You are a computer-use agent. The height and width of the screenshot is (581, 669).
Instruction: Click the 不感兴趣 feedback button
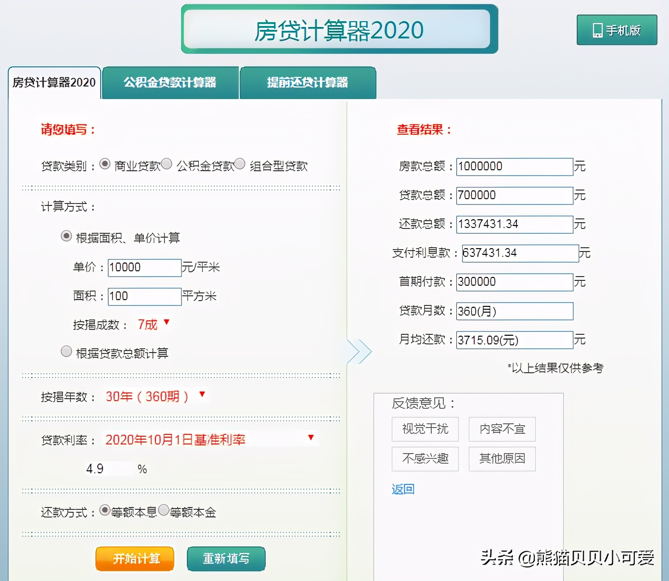pos(425,459)
